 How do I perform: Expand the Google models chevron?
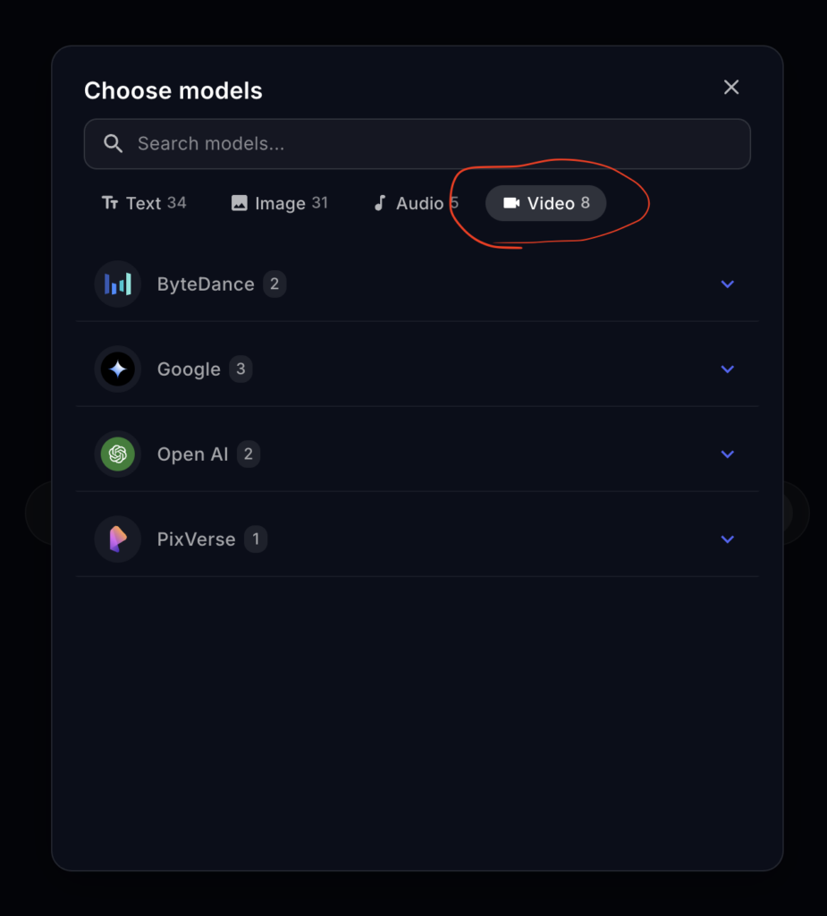point(728,369)
